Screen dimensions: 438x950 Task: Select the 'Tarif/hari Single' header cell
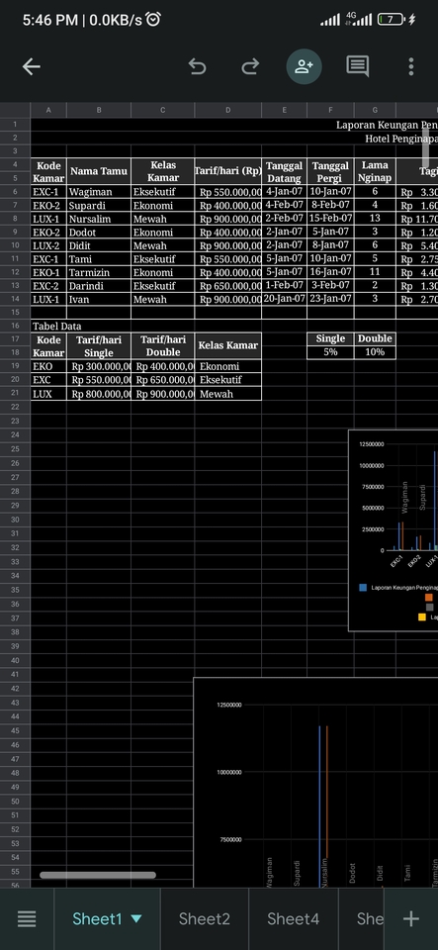pos(99,346)
